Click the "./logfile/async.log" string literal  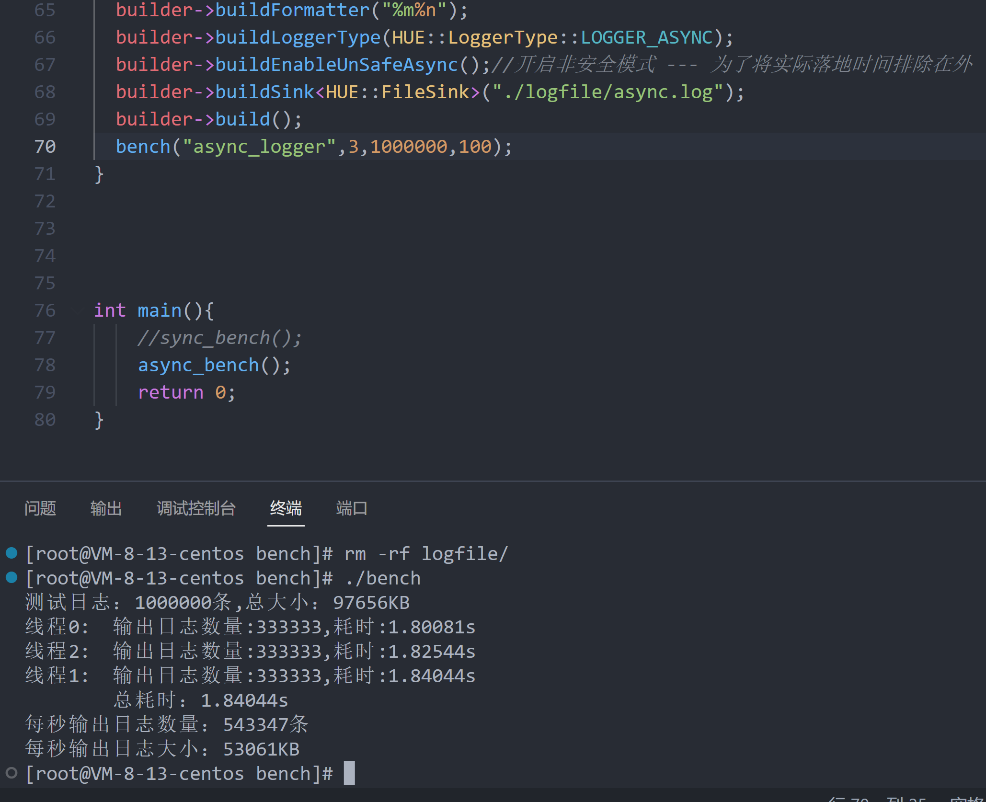click(x=608, y=92)
